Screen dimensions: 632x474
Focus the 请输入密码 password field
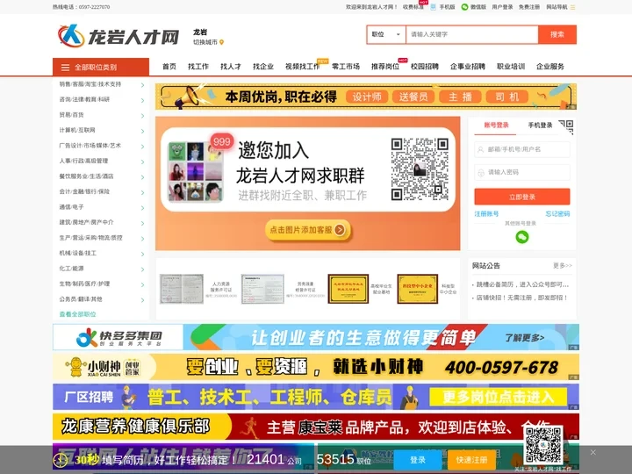click(522, 173)
